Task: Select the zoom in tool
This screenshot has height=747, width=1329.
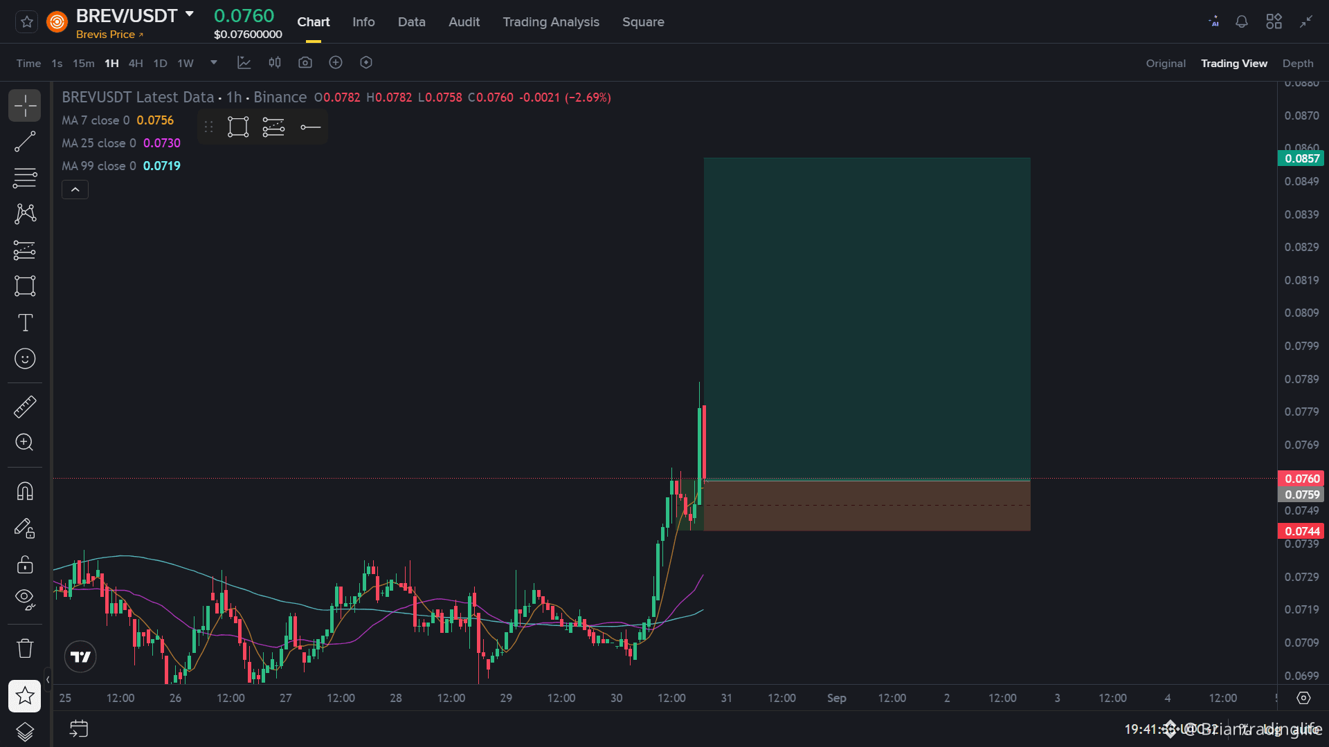Action: point(25,443)
